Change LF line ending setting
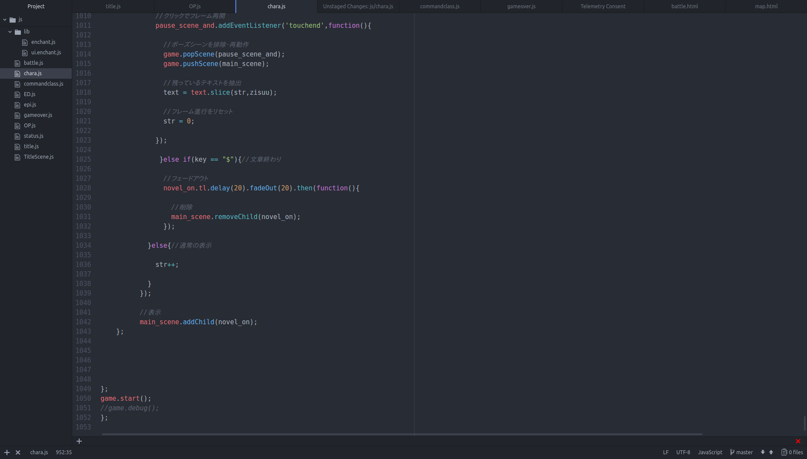Screen dimensions: 807x459 coord(666,452)
